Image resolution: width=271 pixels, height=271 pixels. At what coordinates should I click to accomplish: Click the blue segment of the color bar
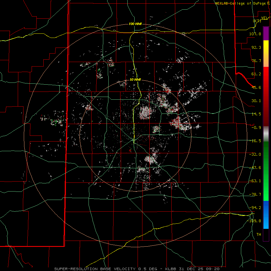point(266,215)
